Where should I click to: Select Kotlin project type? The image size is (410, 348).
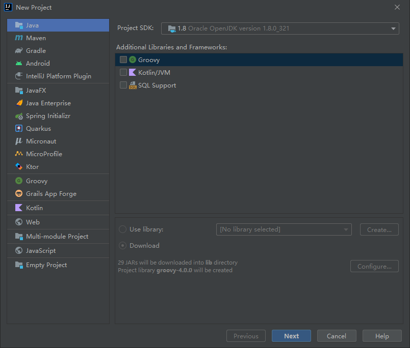58,208
